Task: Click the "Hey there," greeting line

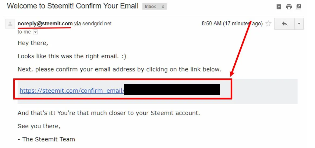Action: (33, 43)
